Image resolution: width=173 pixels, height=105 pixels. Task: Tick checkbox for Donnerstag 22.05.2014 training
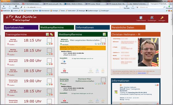click(x=49, y=101)
